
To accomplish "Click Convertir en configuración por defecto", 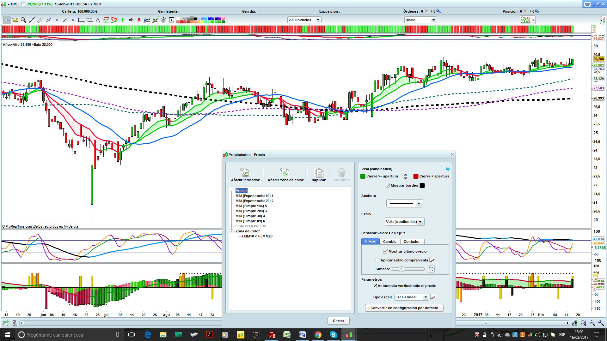I will pos(404,308).
